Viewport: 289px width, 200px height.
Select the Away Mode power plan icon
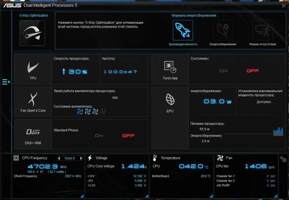click(262, 30)
